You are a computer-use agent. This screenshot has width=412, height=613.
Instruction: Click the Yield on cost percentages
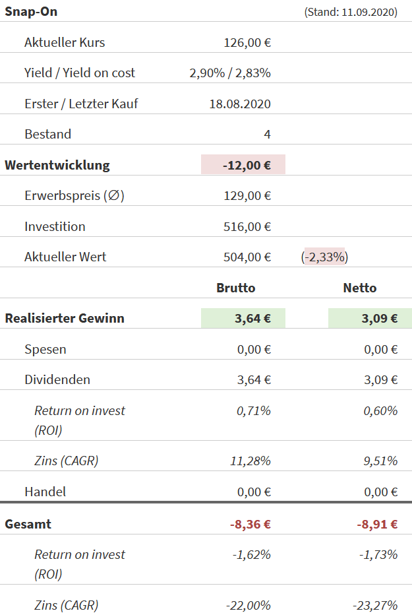[x=230, y=73]
